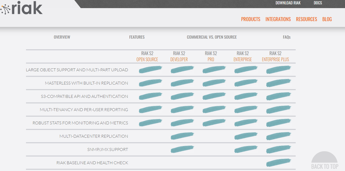
Task: Switch to the FAQs tab
Action: click(287, 37)
